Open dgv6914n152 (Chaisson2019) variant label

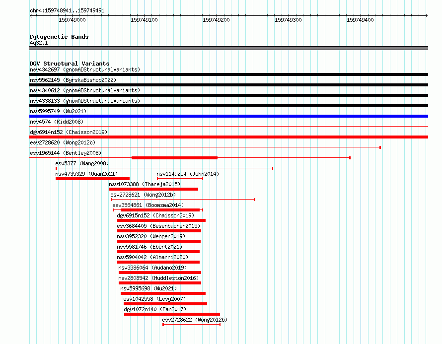(x=69, y=132)
